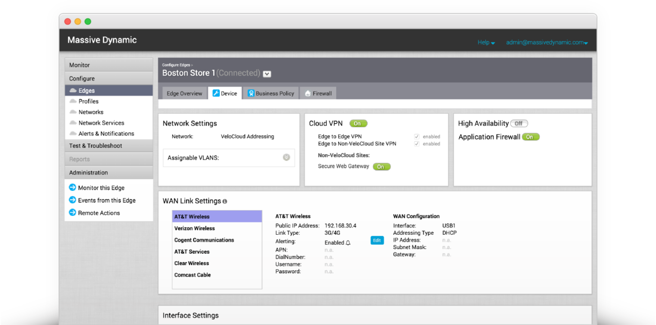Click the Edit button for AT&T Wireless
This screenshot has height=325, width=656.
tap(377, 240)
